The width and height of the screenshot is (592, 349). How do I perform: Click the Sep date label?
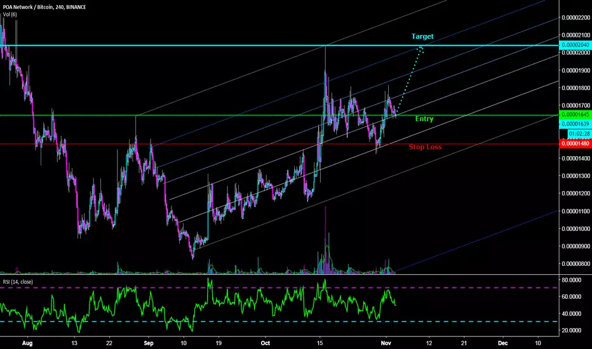coord(149,343)
